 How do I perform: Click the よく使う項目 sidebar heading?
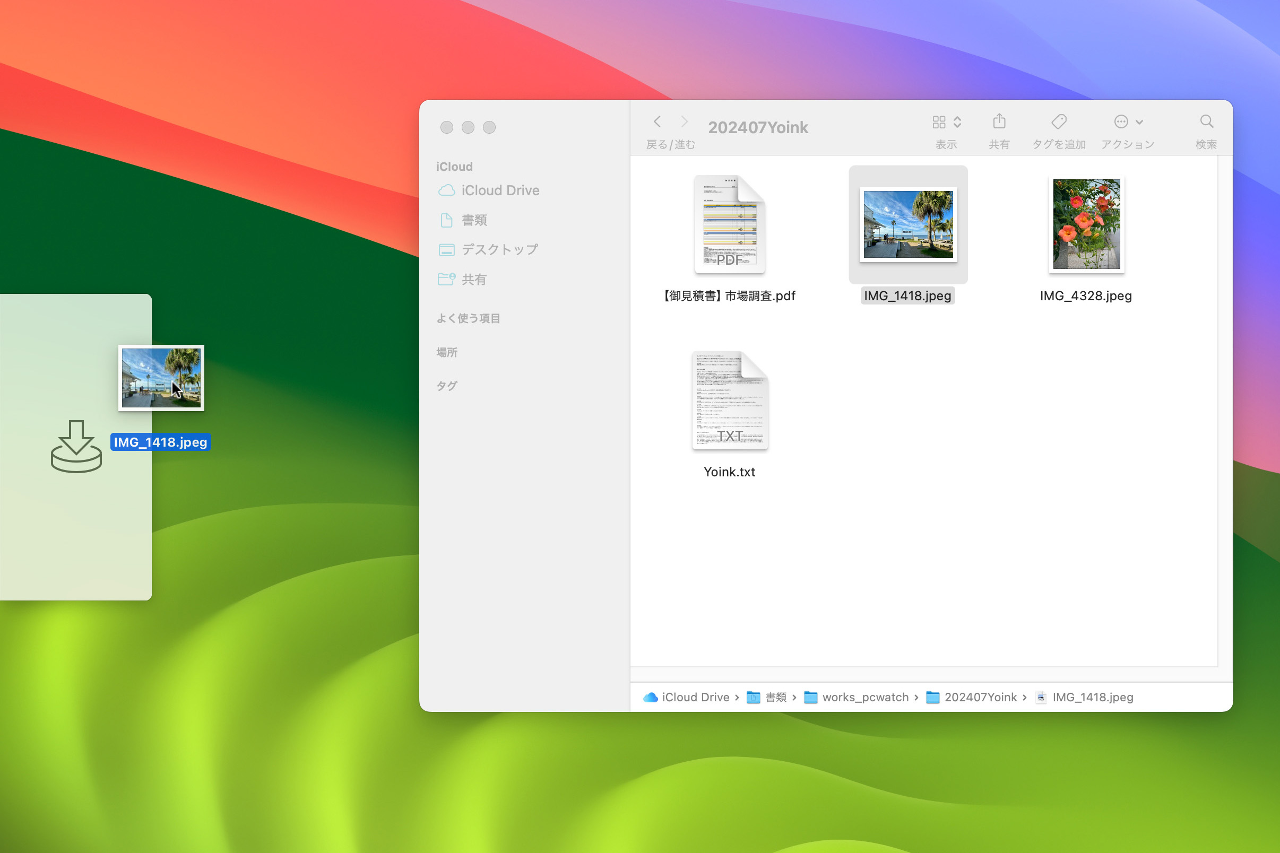coord(469,318)
